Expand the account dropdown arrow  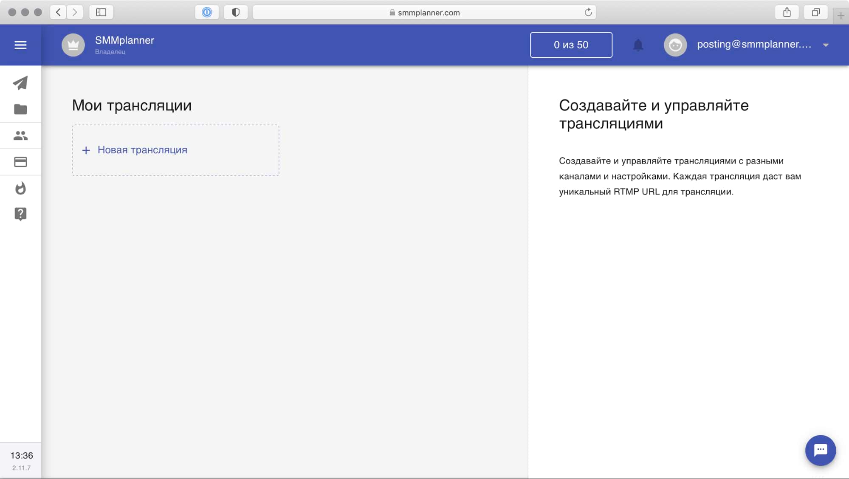click(x=826, y=45)
